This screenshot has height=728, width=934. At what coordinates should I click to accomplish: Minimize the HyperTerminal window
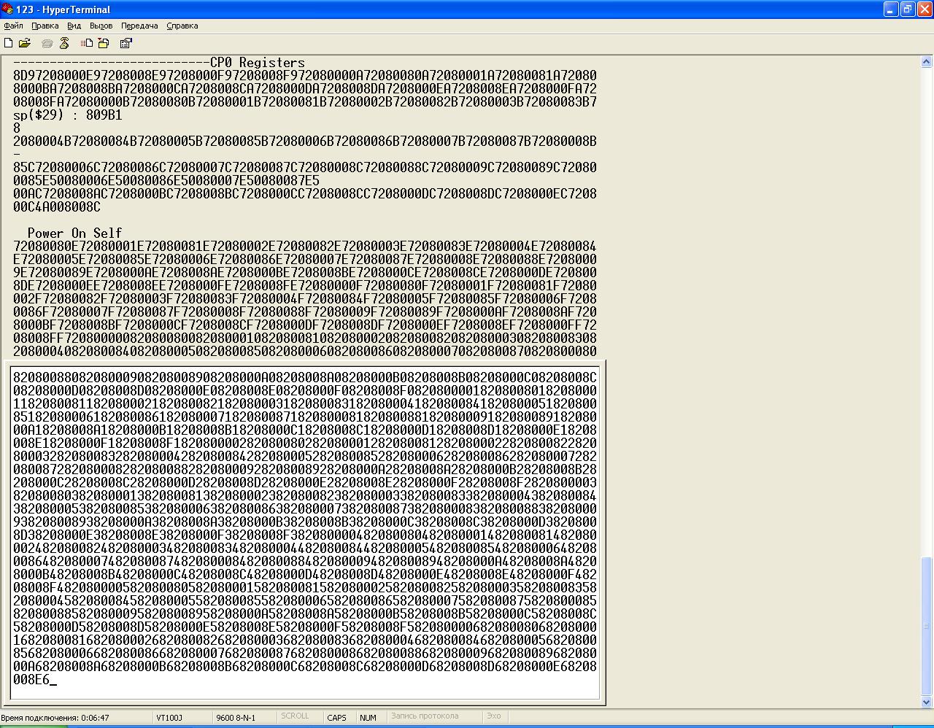point(891,9)
